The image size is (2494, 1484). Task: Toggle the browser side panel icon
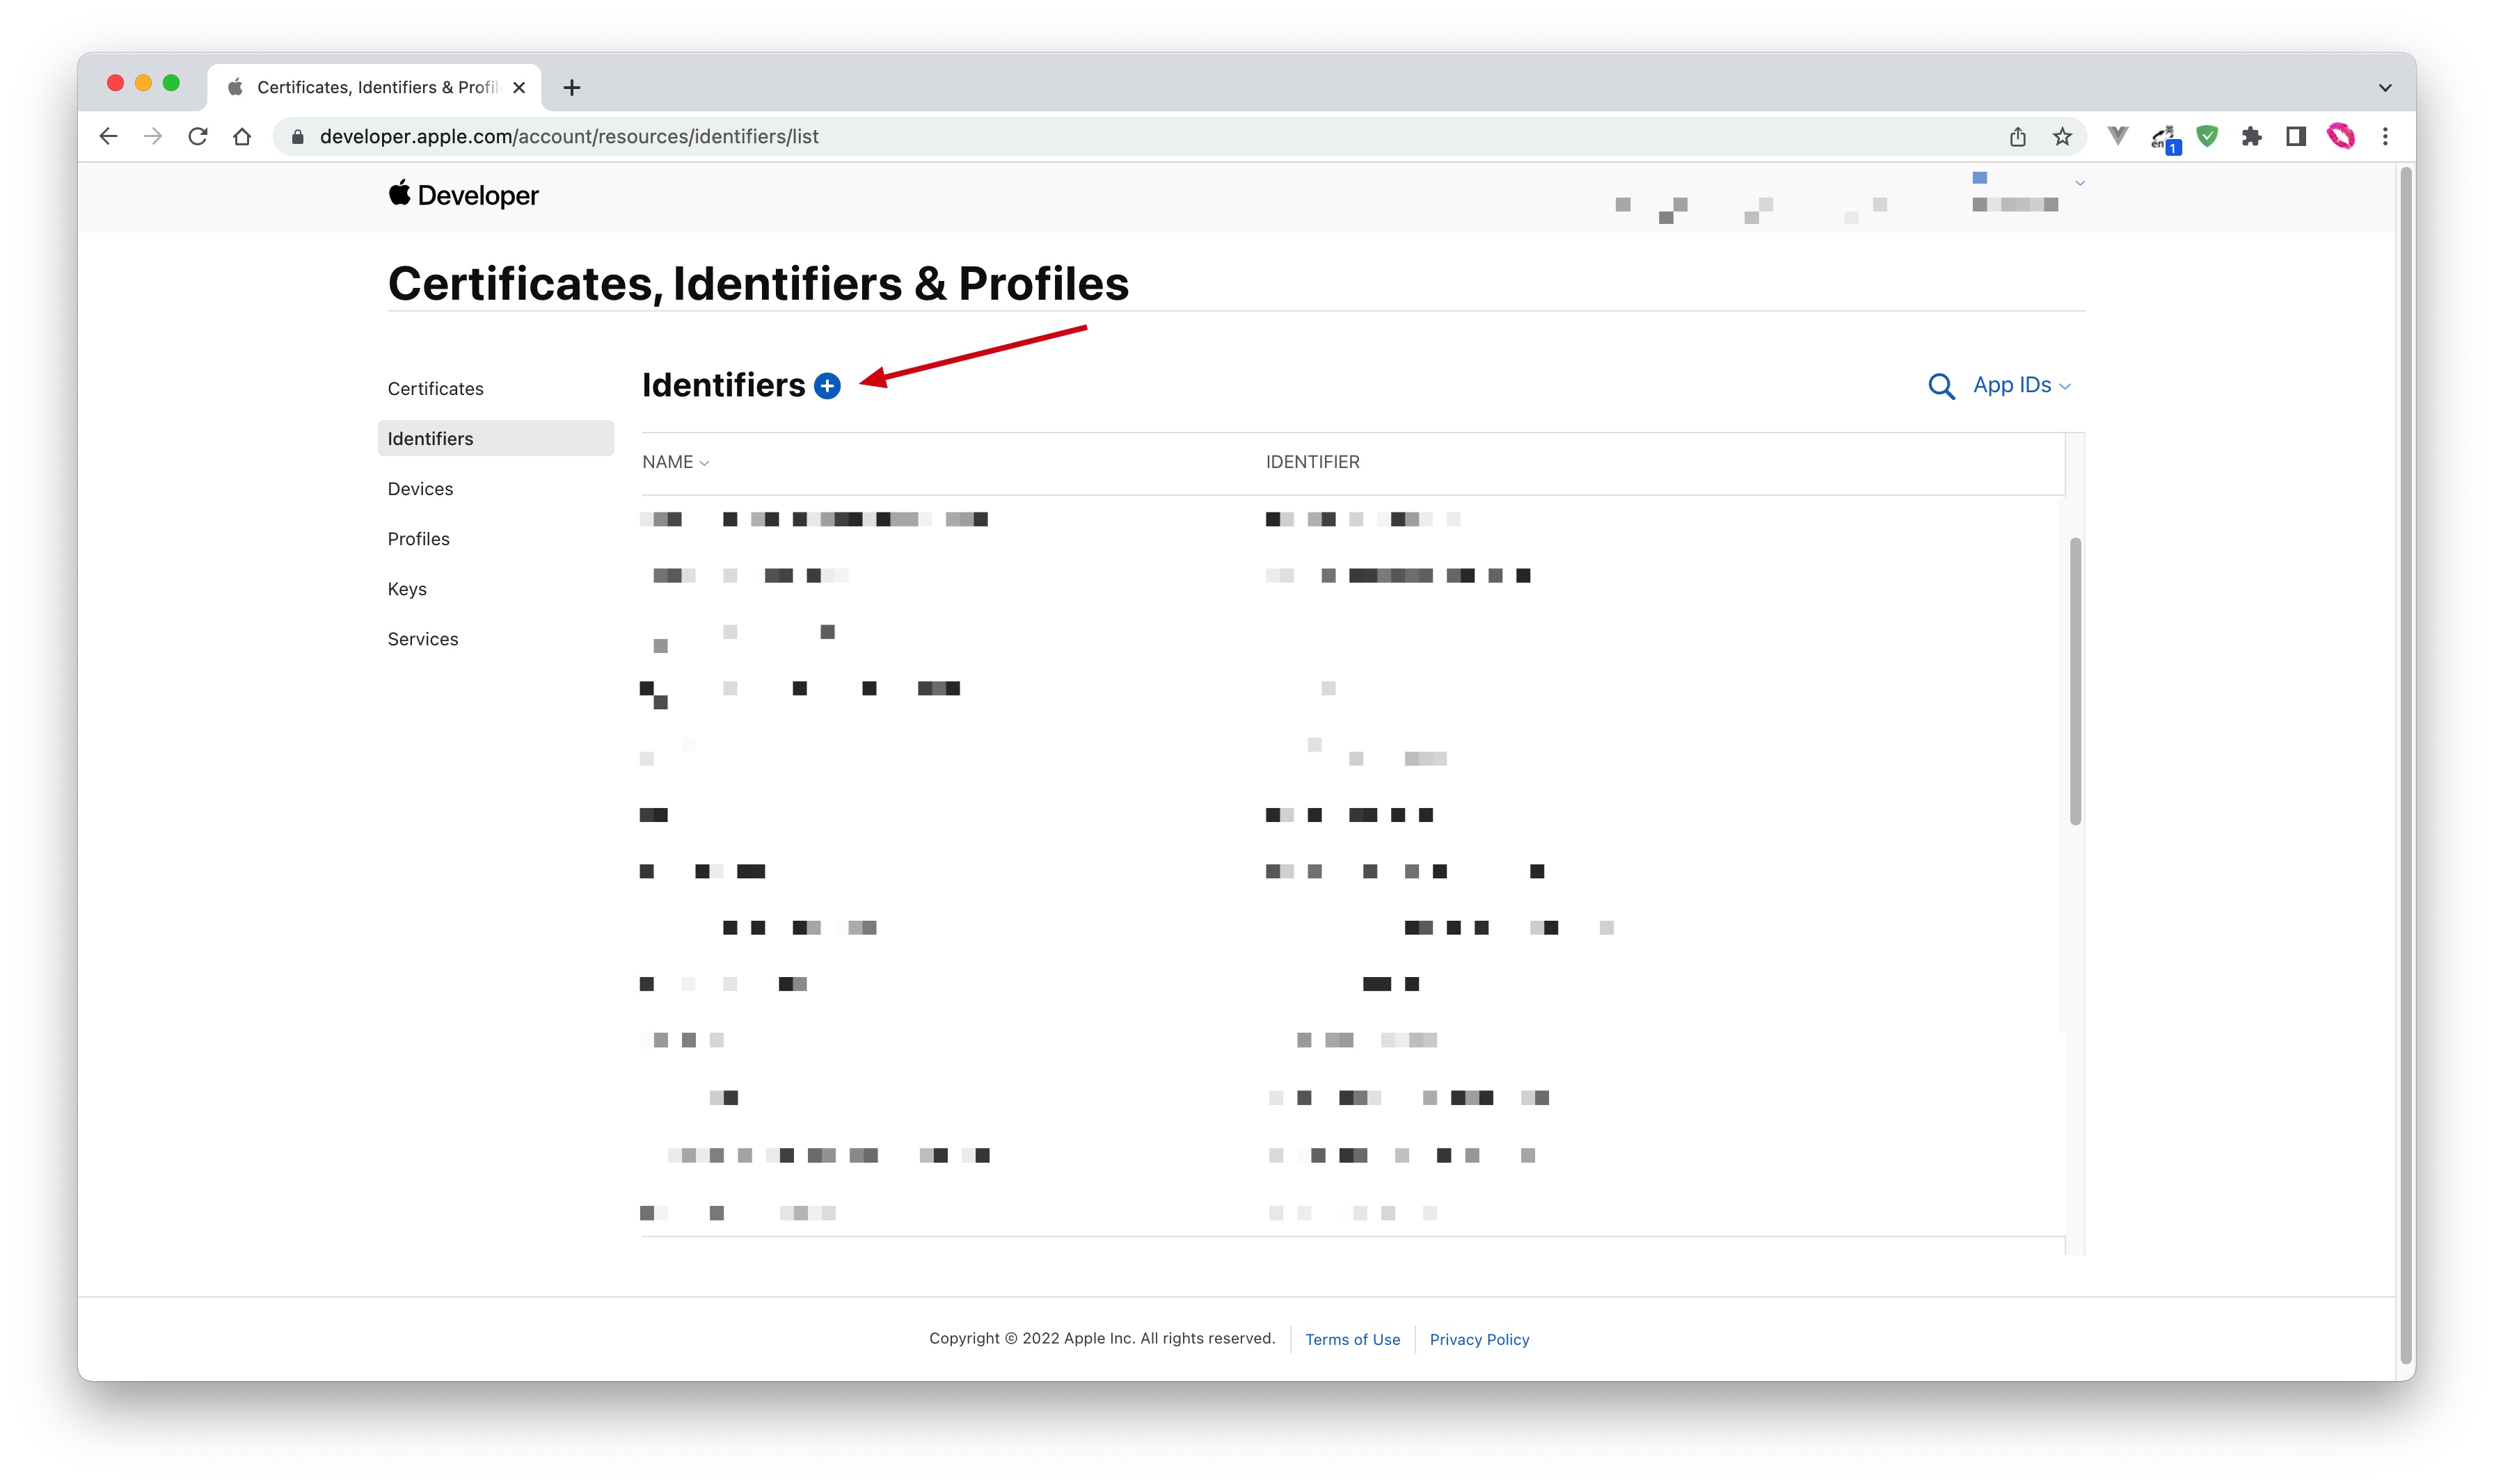[2295, 137]
